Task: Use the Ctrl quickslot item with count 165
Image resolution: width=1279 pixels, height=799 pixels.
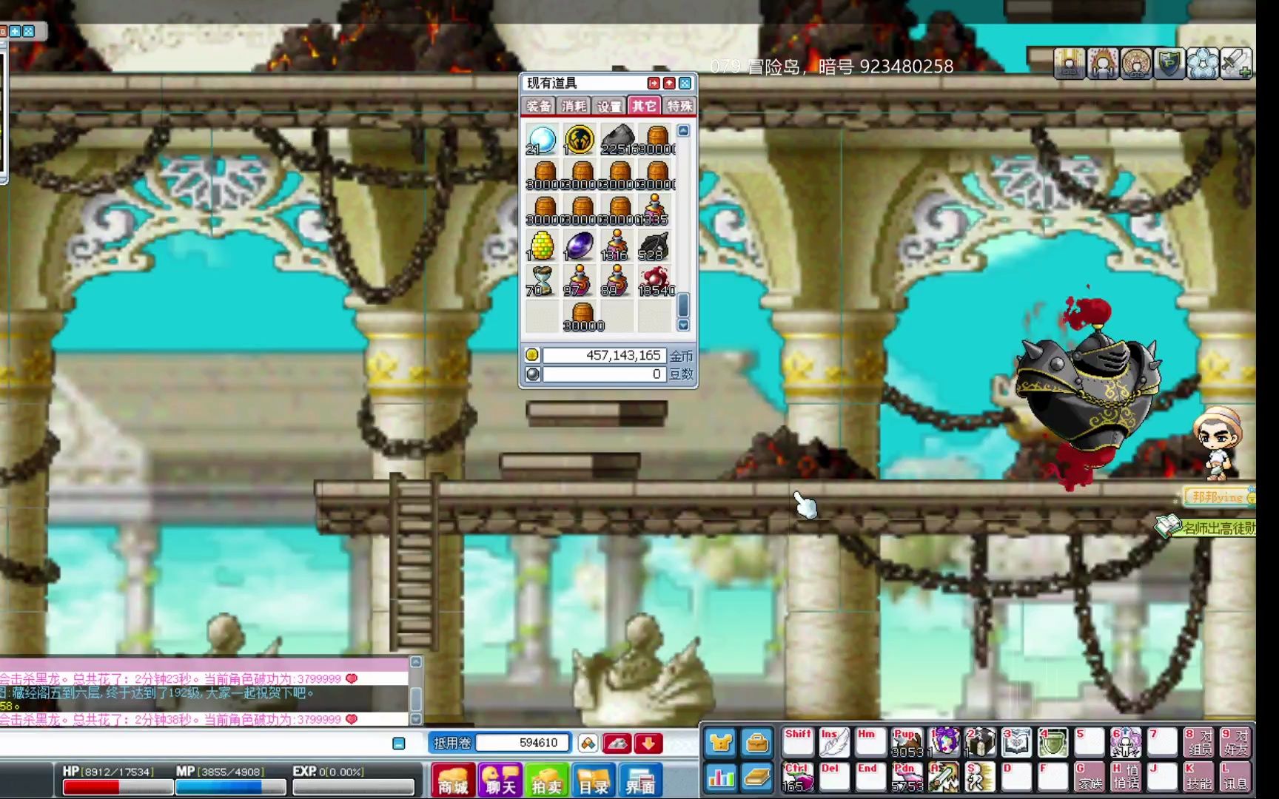Action: [x=798, y=778]
